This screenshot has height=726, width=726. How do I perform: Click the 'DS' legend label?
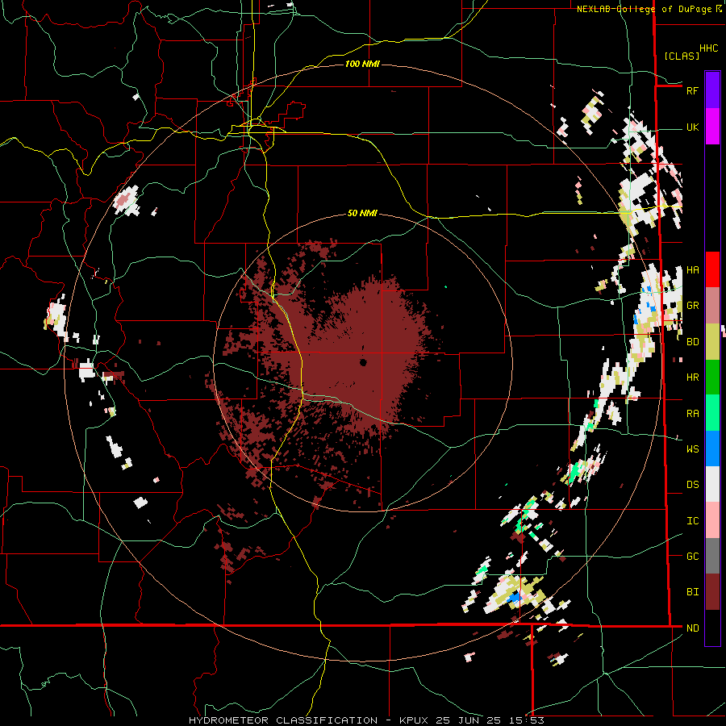pos(692,485)
